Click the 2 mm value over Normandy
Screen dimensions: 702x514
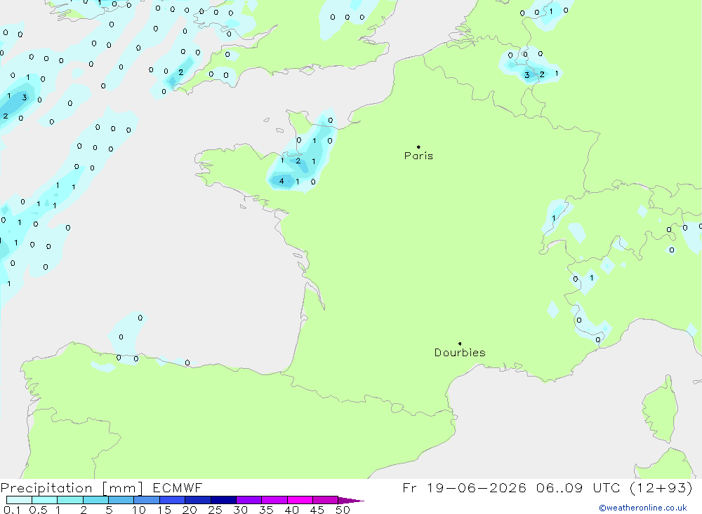point(298,161)
